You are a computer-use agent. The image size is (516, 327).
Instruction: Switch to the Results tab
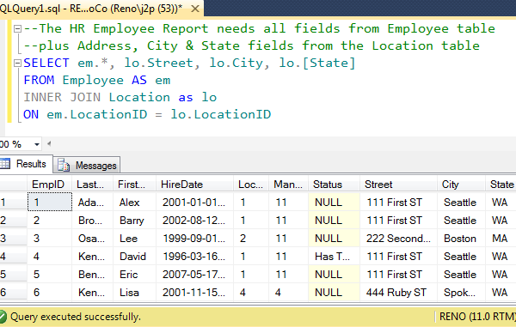coord(26,163)
